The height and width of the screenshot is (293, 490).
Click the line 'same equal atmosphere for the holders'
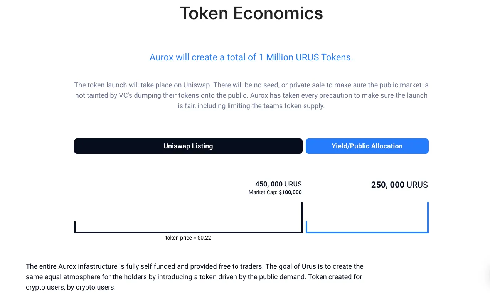[x=194, y=277]
